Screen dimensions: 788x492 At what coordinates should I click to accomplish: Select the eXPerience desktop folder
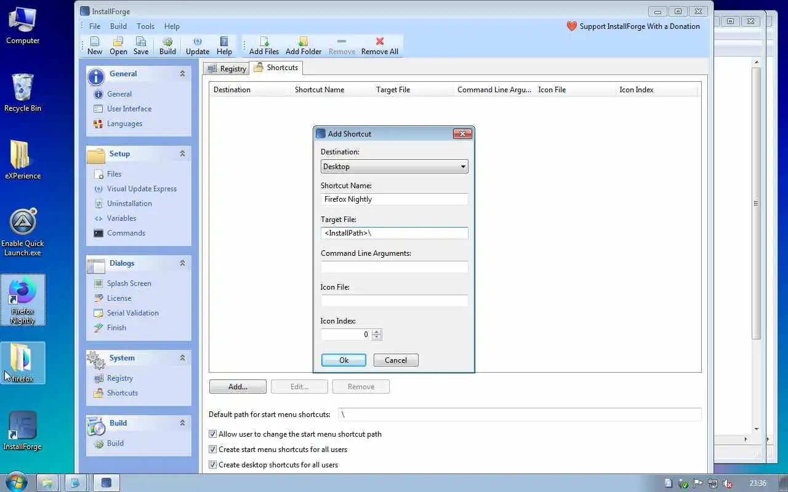[23, 160]
